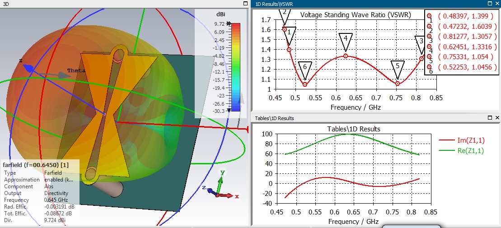Screen dimensions: 501x228
Task: Select the Re(Z1,1) legend entry
Action: (x=462, y=151)
